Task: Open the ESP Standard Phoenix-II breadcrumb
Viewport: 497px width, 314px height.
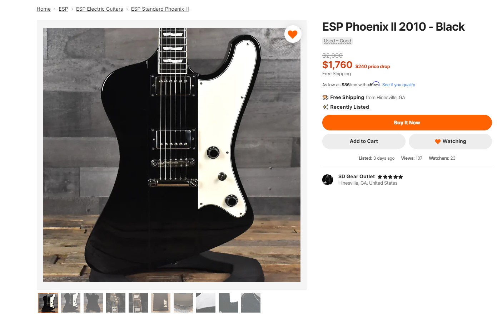Action: pyautogui.click(x=160, y=9)
